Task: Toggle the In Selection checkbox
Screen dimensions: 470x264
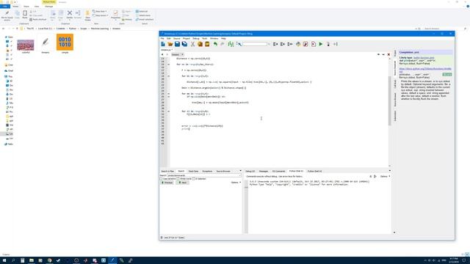Action: (x=194, y=179)
